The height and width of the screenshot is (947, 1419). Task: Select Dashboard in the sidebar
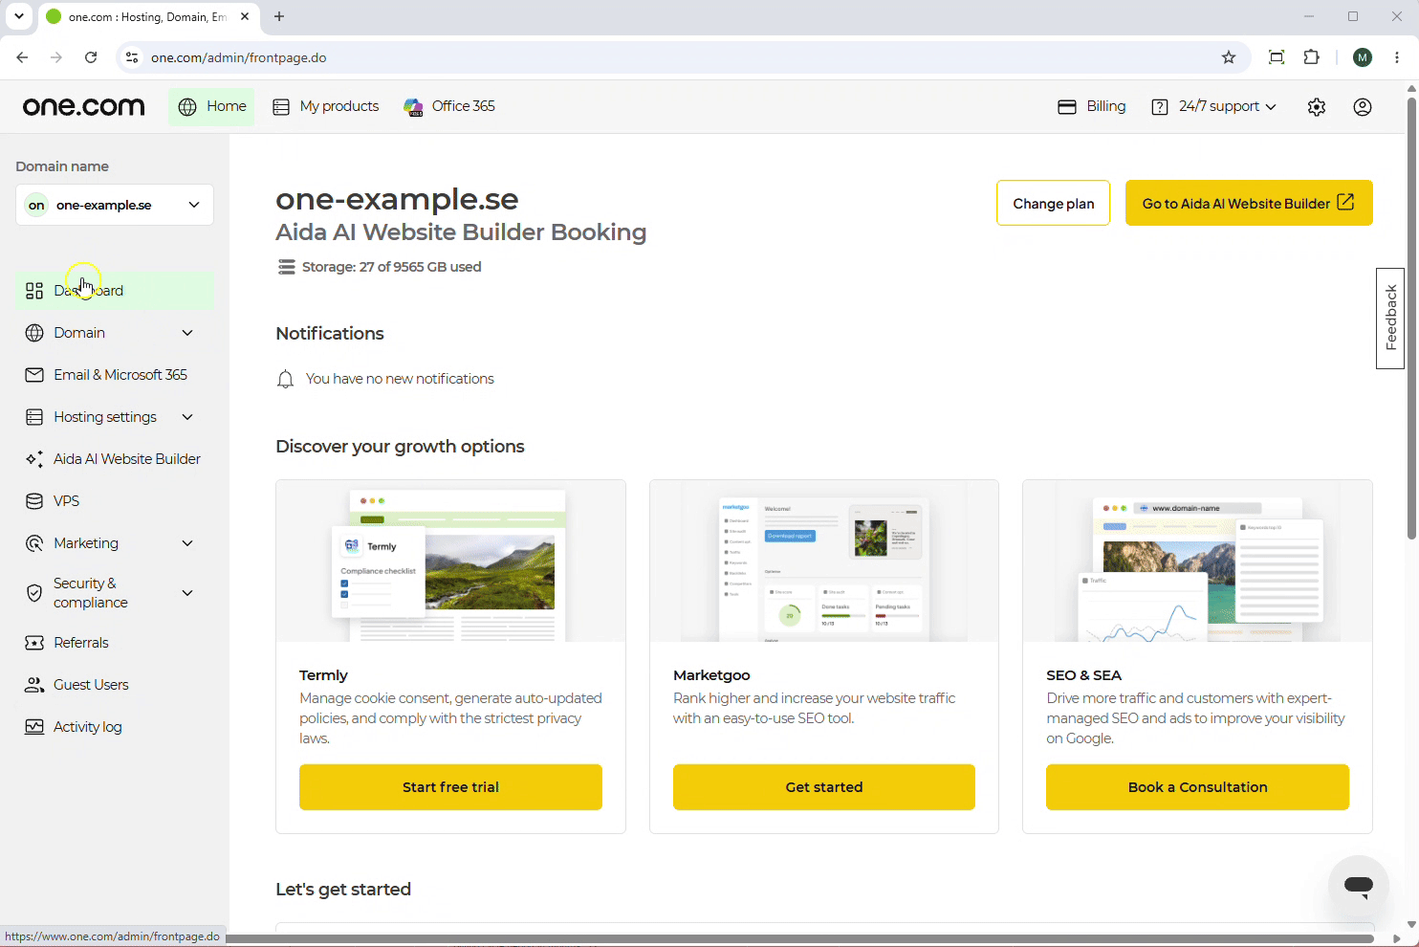[115, 291]
